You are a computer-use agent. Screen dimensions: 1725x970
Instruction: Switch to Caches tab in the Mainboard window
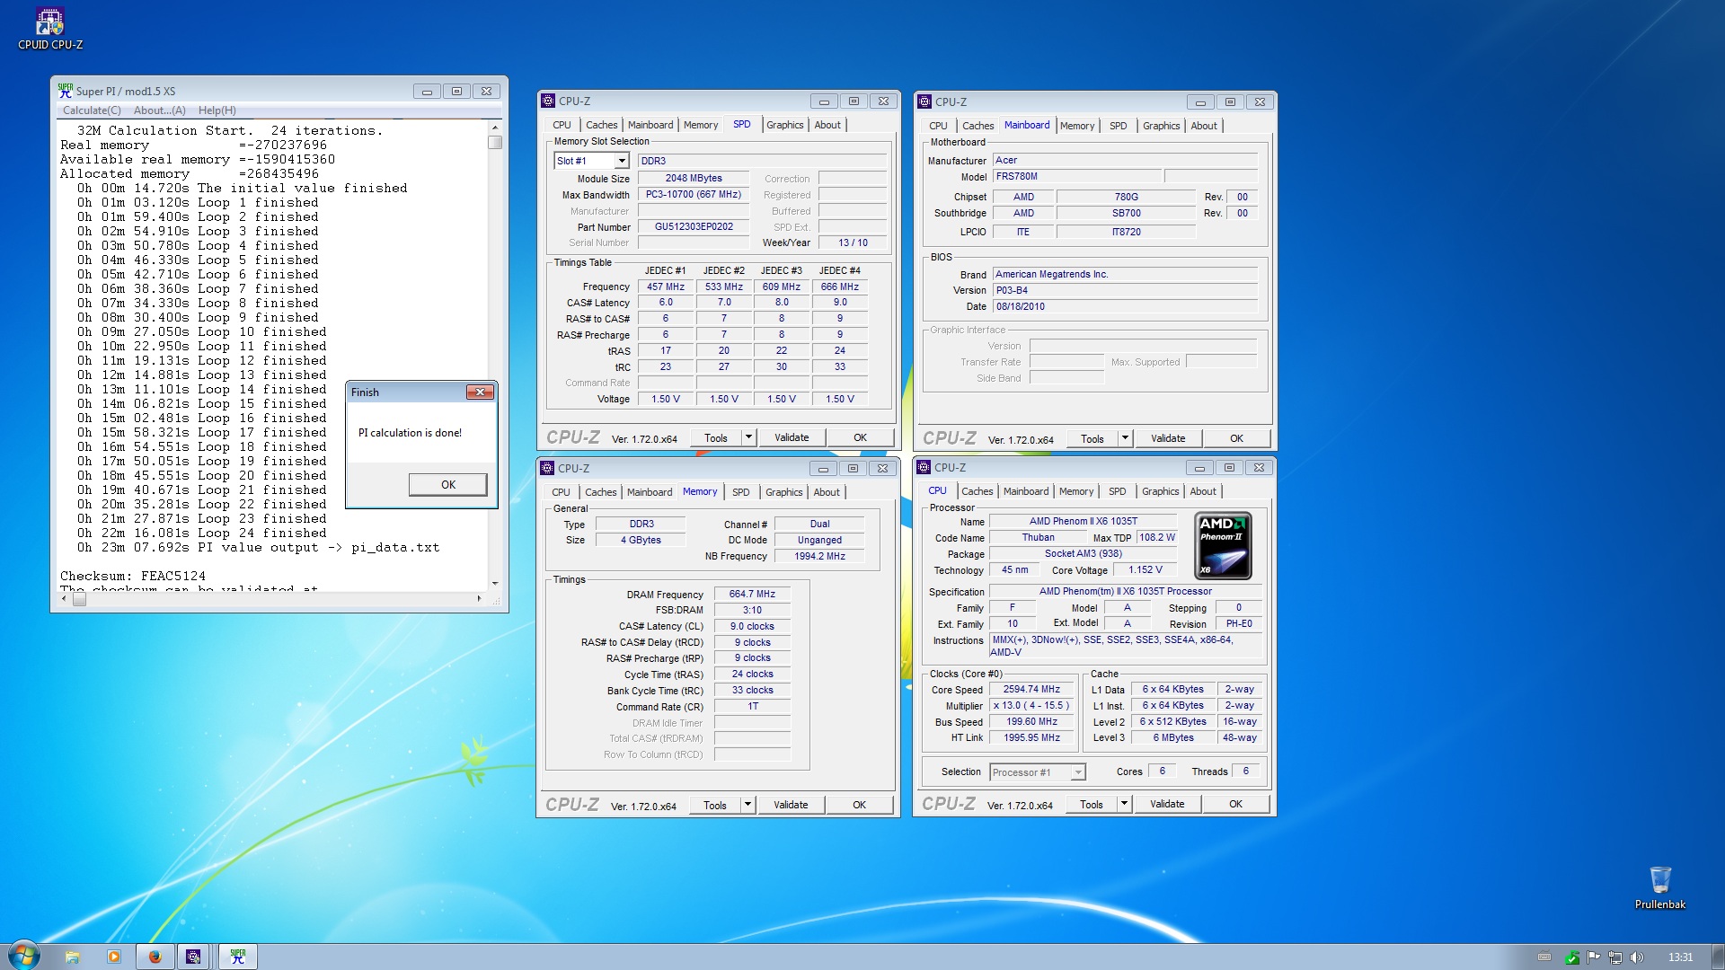pos(977,126)
